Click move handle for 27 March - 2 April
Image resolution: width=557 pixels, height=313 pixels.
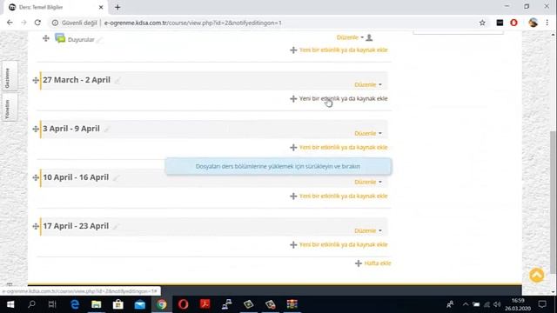tap(36, 80)
